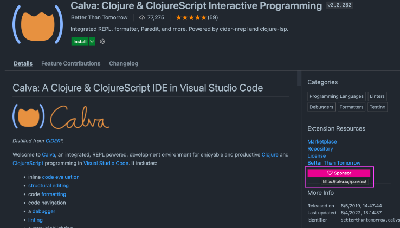The height and width of the screenshot is (228, 400).
Task: Open Better Than Tomorrow resource link
Action: click(334, 162)
